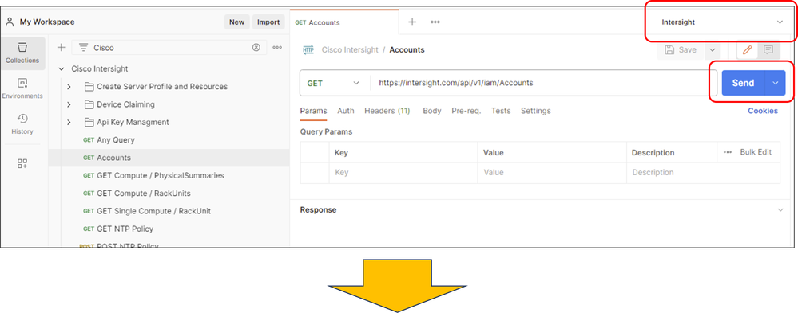Click the My Workspace title
Image resolution: width=798 pixels, height=313 pixels.
[x=47, y=22]
